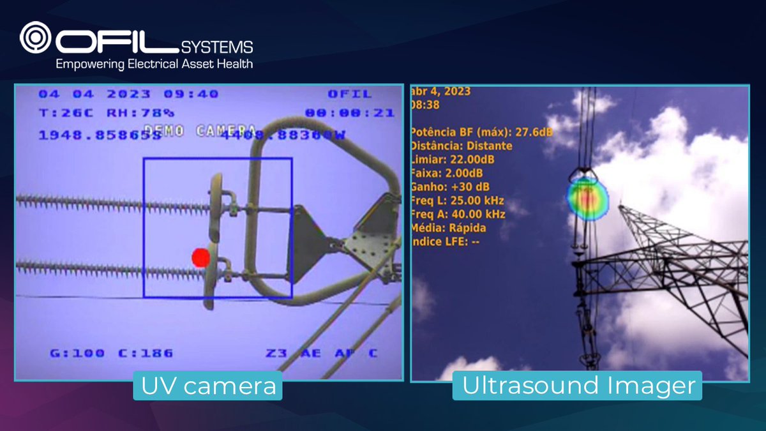
Task: Click the 'Potência BF (máx): 27.6dB' reading
Action: coord(482,132)
